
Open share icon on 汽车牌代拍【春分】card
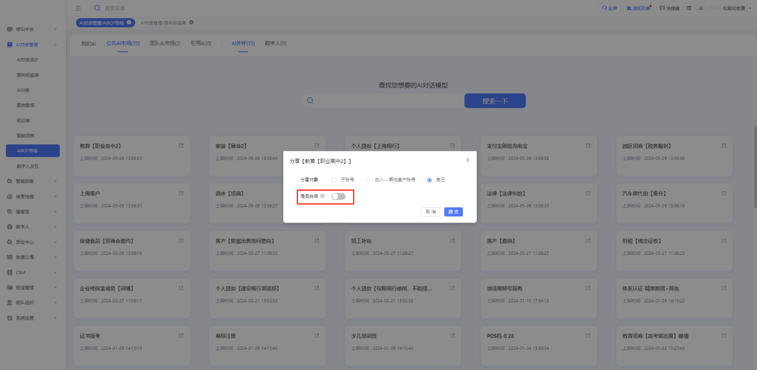(x=724, y=193)
